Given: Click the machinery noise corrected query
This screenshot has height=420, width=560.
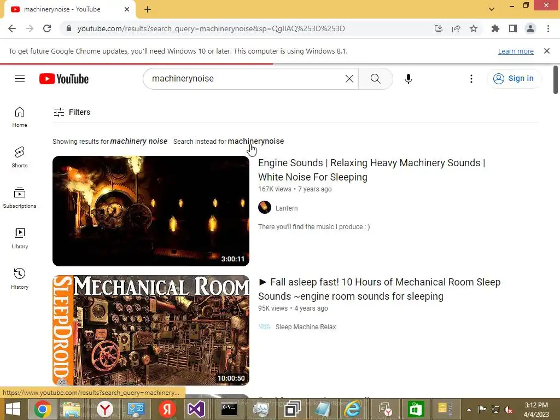Looking at the screenshot, I should coord(138,141).
